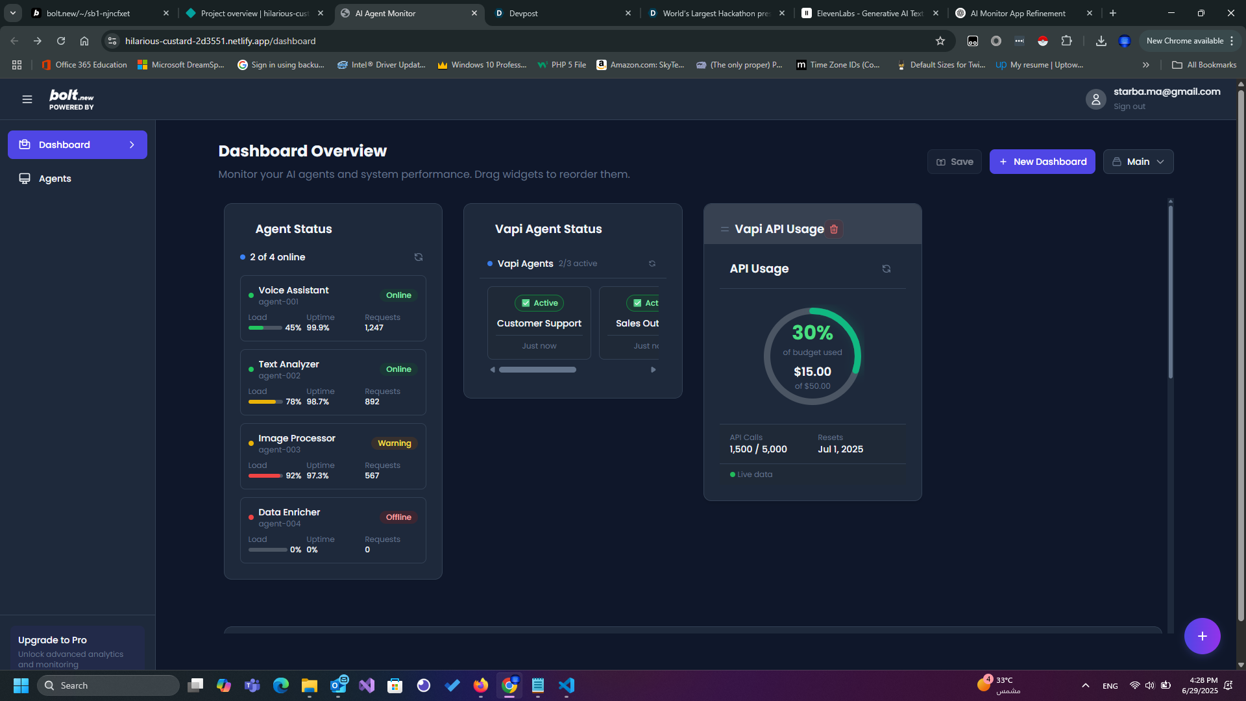Click the Sign out link
The height and width of the screenshot is (701, 1246).
click(1129, 106)
